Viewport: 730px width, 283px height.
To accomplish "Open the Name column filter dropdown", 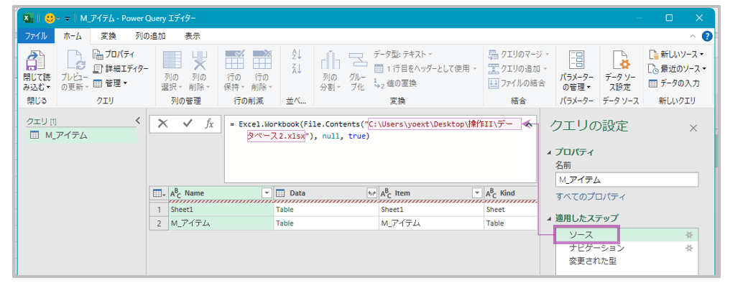I will point(267,193).
